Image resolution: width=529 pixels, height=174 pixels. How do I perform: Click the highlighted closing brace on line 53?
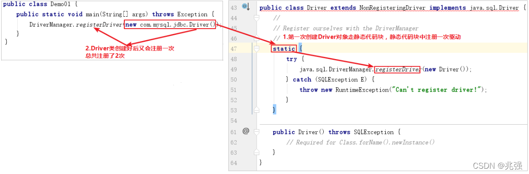tap(274, 110)
